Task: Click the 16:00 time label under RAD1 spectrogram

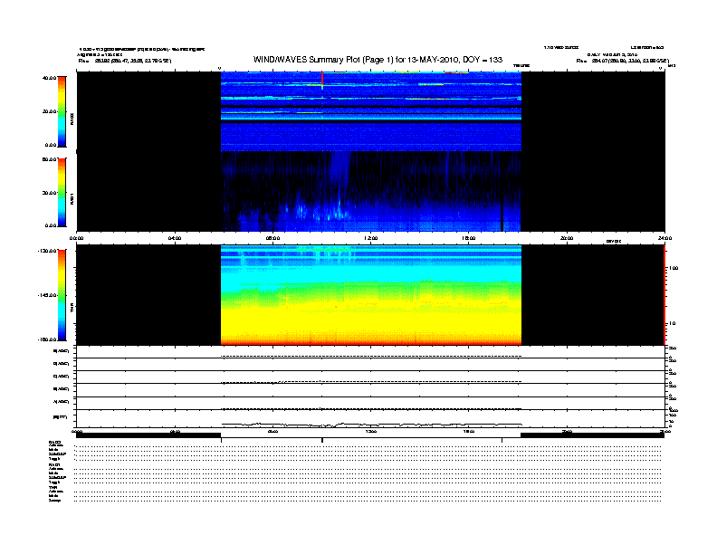Action: point(469,238)
